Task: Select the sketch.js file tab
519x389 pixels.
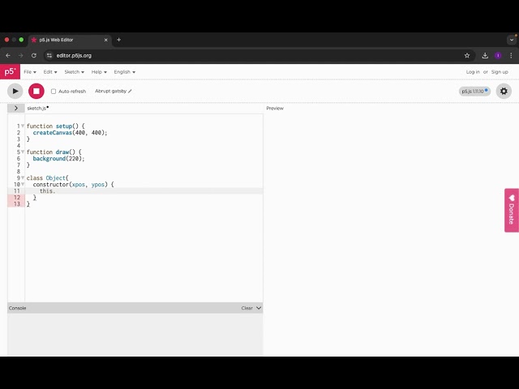Action: coord(38,108)
